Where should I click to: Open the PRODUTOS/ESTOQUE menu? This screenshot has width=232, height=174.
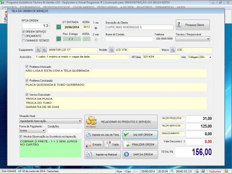(57, 7)
